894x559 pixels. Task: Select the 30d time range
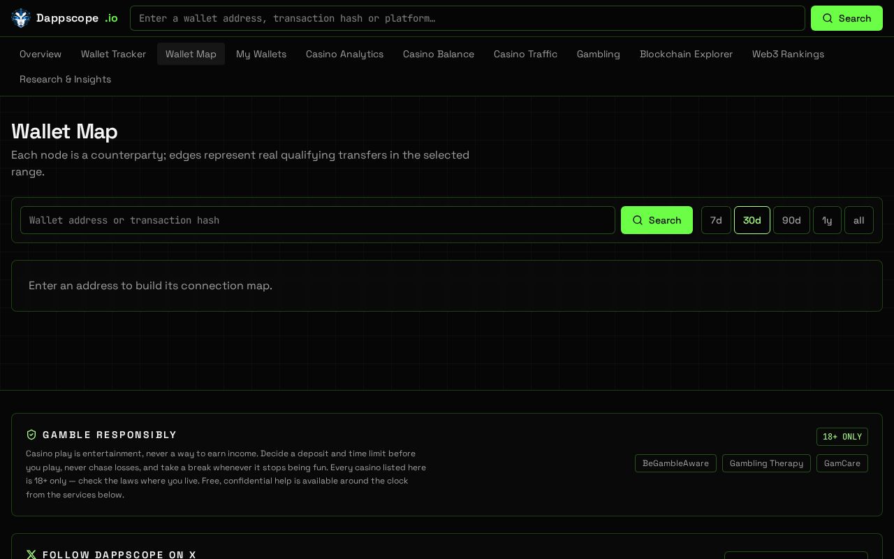click(x=752, y=220)
